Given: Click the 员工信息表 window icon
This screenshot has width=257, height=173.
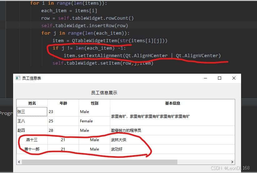Looking at the screenshot, I should [x=18, y=78].
